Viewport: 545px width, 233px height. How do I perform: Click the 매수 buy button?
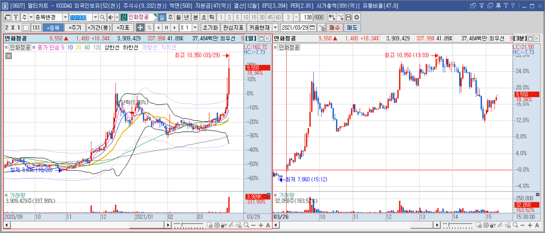click(x=335, y=27)
